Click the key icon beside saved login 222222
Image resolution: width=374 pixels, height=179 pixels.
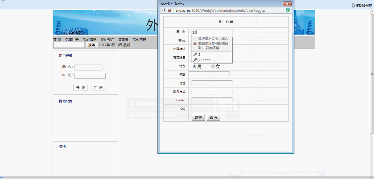pos(195,60)
